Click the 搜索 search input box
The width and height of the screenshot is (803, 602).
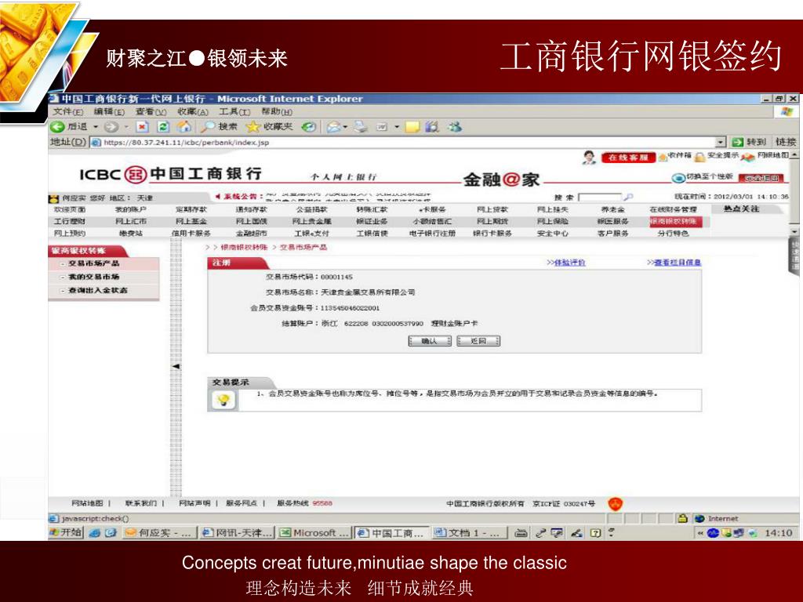[600, 197]
